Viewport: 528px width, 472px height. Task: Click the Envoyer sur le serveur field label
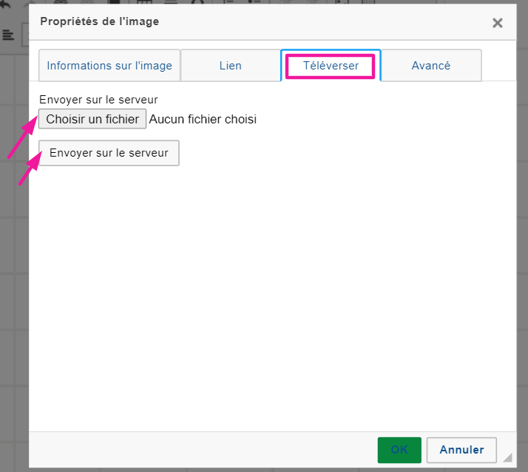pos(98,99)
